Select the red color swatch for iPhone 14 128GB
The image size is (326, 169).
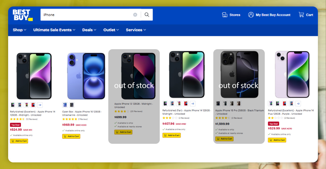(x=33, y=105)
